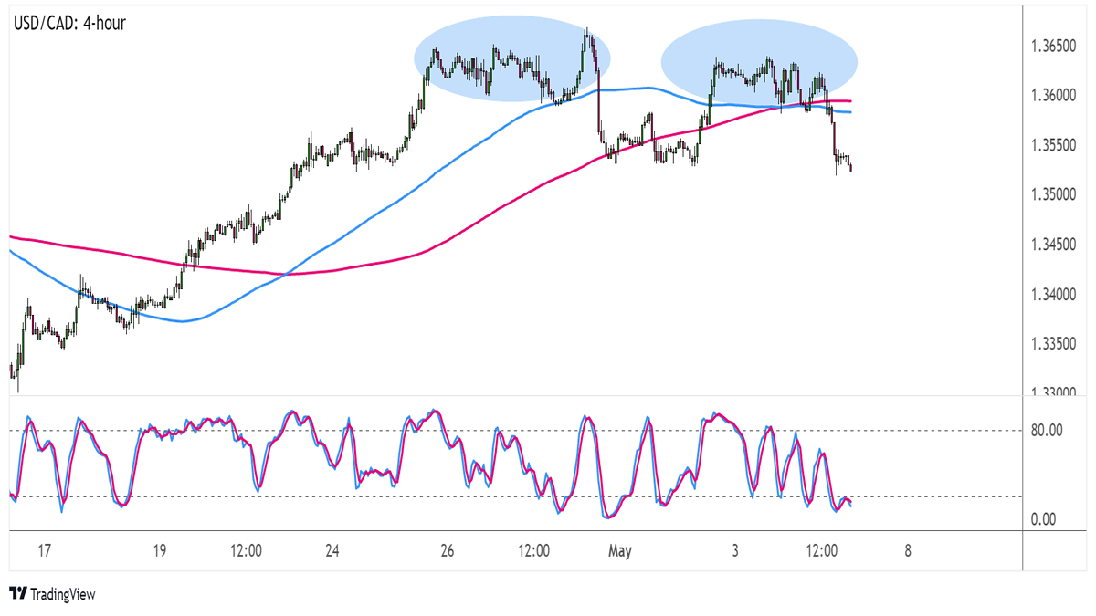Click the 24 date label on time axis

coord(332,551)
